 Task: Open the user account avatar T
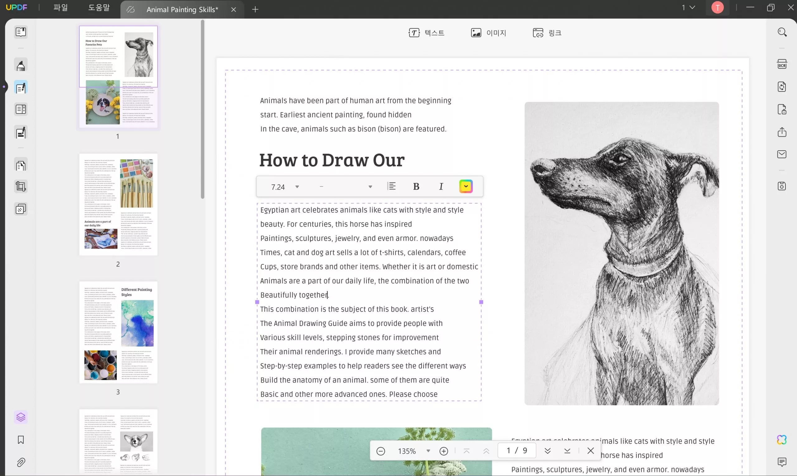pos(718,7)
